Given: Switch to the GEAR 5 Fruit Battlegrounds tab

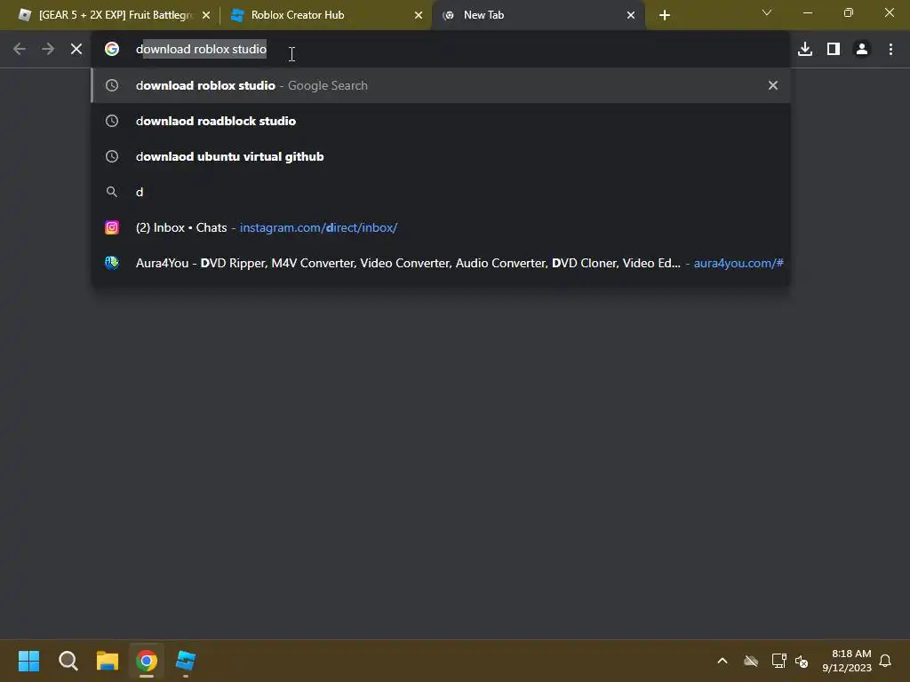Looking at the screenshot, I should [114, 15].
